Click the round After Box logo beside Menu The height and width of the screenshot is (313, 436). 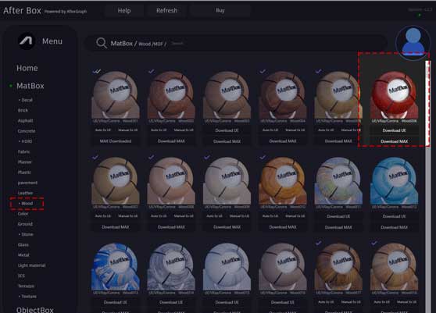(x=26, y=41)
